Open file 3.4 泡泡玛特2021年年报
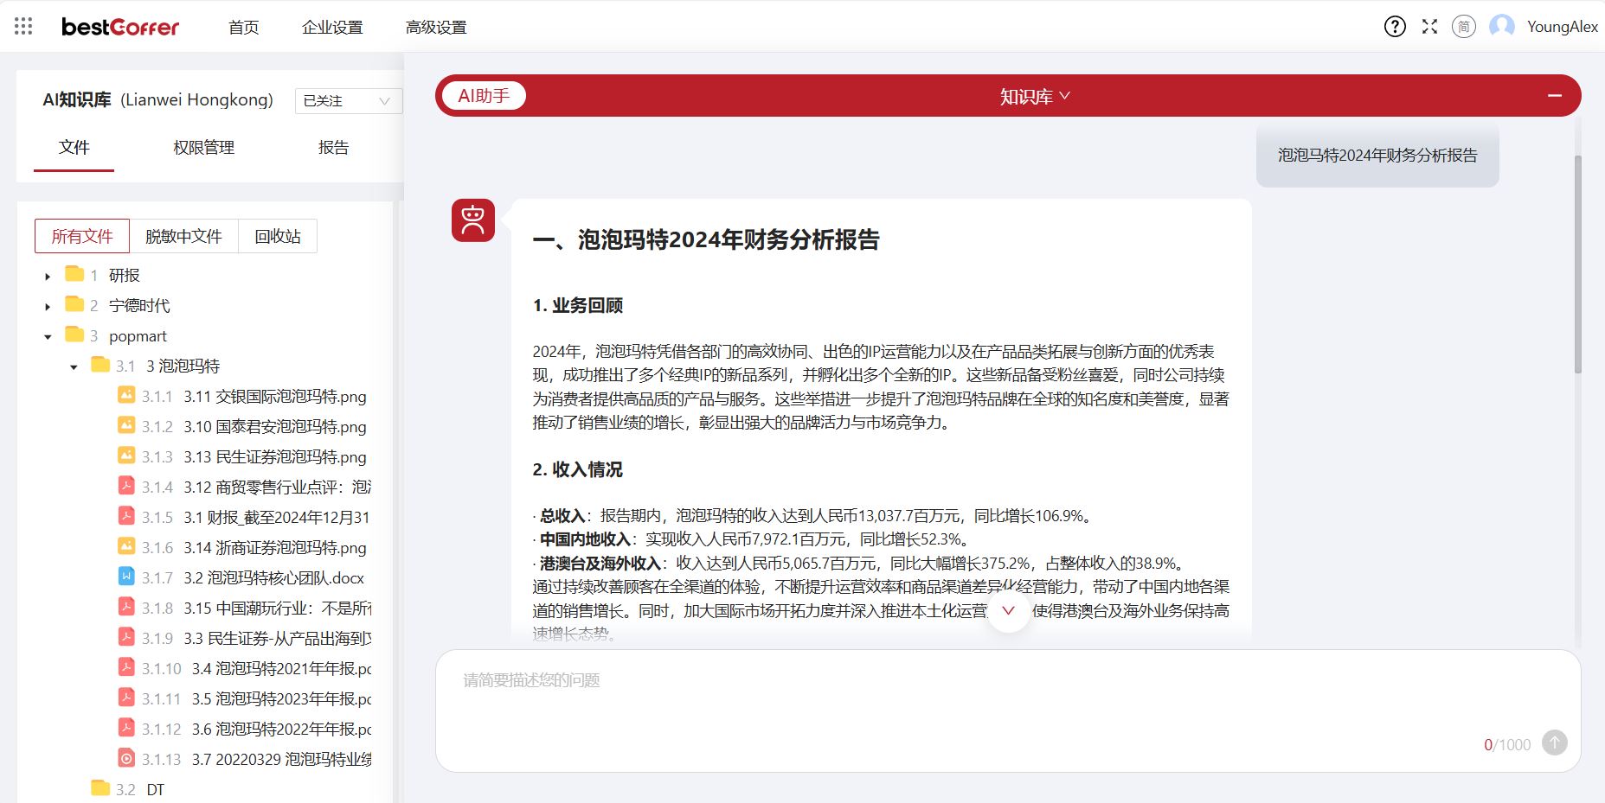Viewport: 1605px width, 803px height. point(281,668)
